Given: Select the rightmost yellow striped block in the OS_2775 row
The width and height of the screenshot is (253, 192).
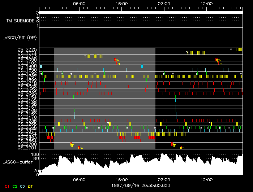Looking at the screenshot, I should (x=237, y=49).
